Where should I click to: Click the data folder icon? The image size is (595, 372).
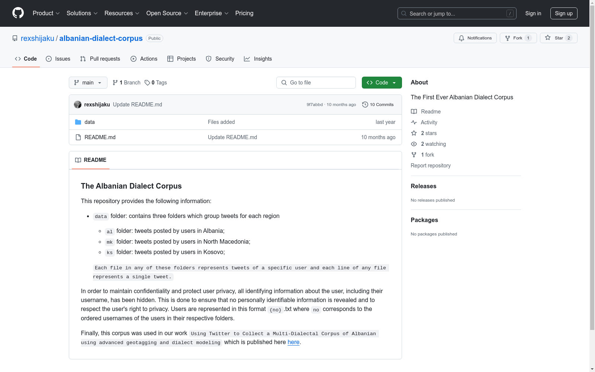pyautogui.click(x=78, y=122)
